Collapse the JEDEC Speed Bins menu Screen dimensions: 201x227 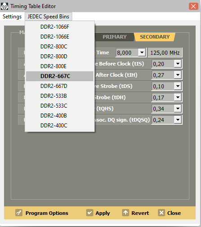(48, 17)
